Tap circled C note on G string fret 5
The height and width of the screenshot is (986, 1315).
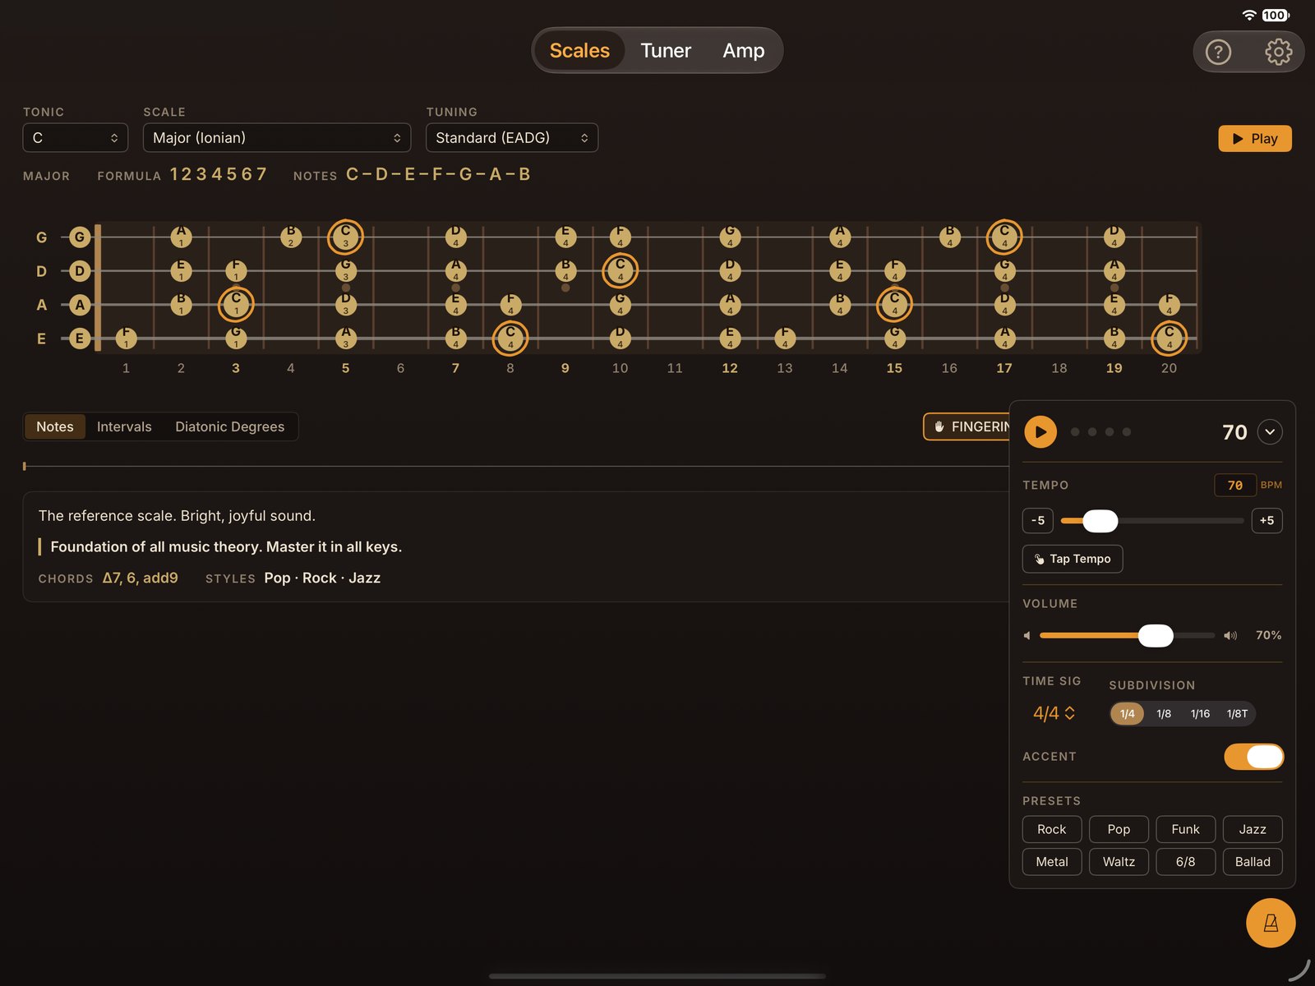[345, 237]
